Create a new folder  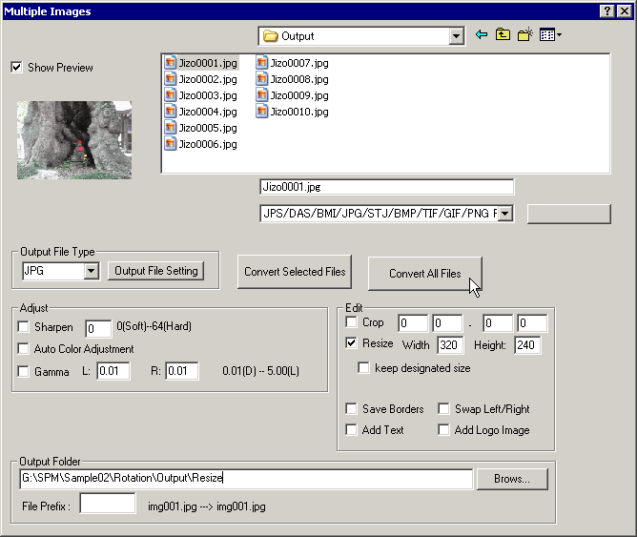(525, 35)
